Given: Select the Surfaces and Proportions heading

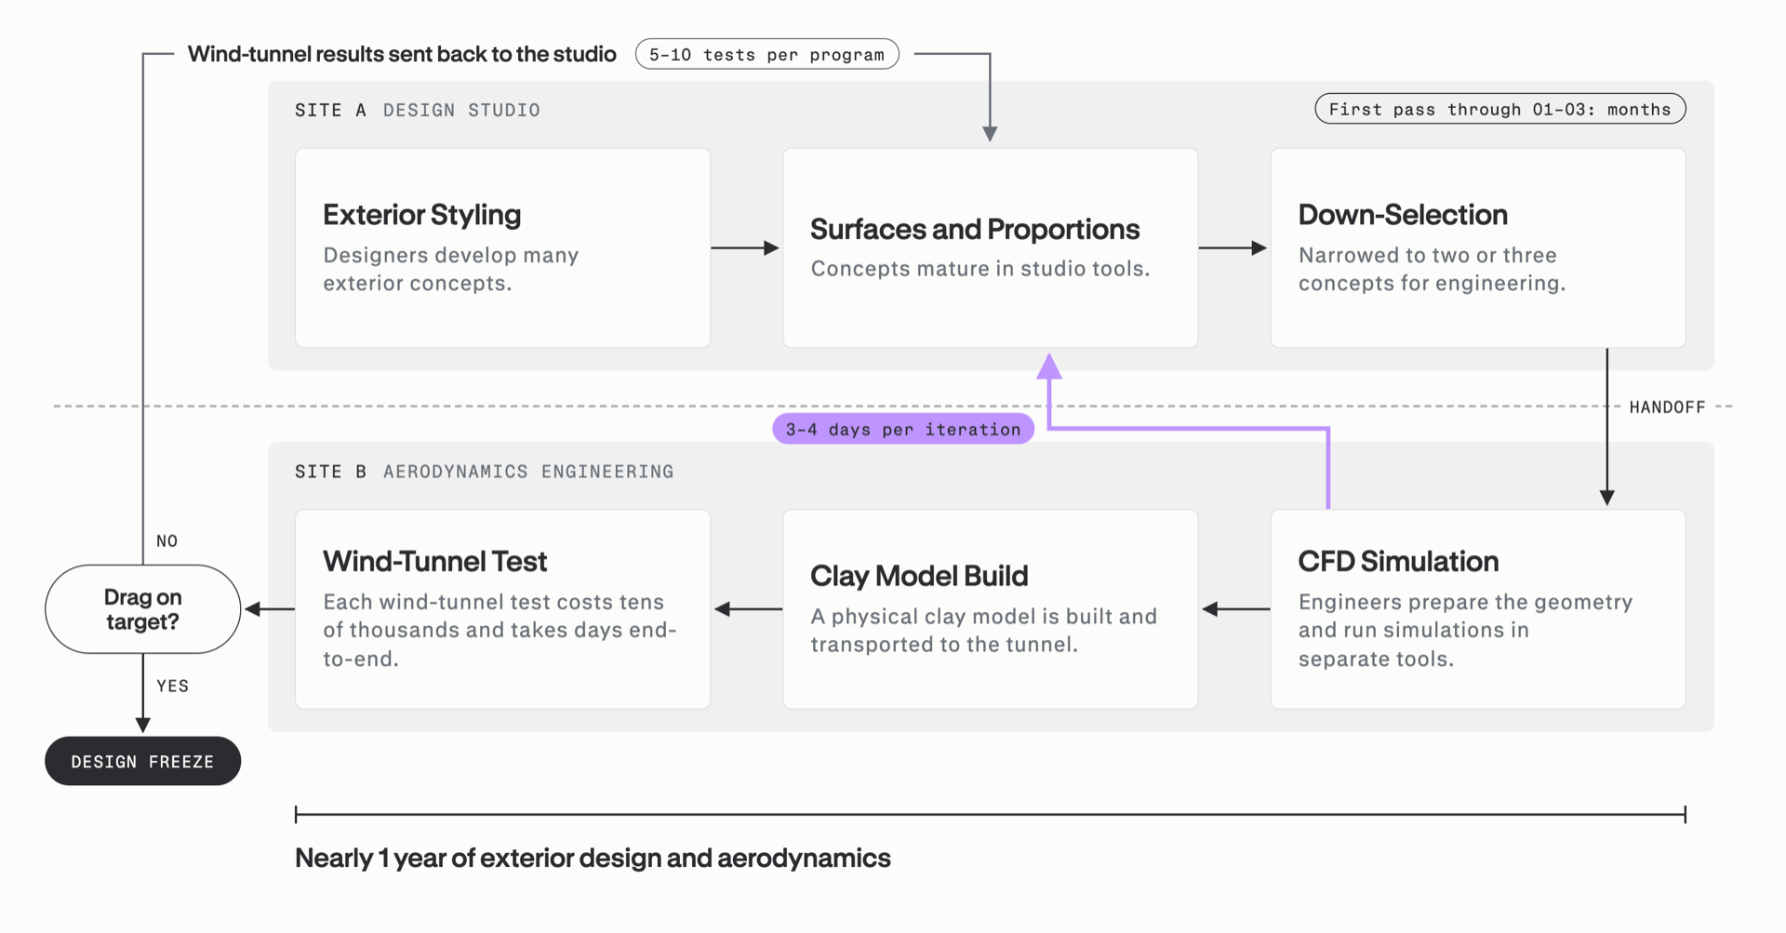Looking at the screenshot, I should click(975, 229).
